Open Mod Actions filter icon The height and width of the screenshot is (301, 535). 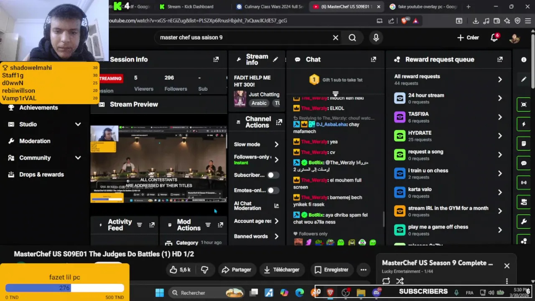[208, 225]
